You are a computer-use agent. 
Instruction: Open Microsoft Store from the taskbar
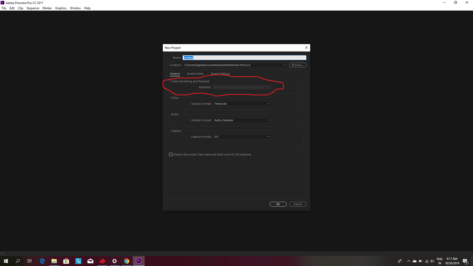pos(66,261)
